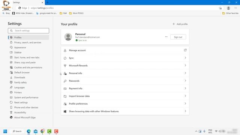Expand Profile preferences chevron
The height and width of the screenshot is (135, 240).
(x=185, y=103)
